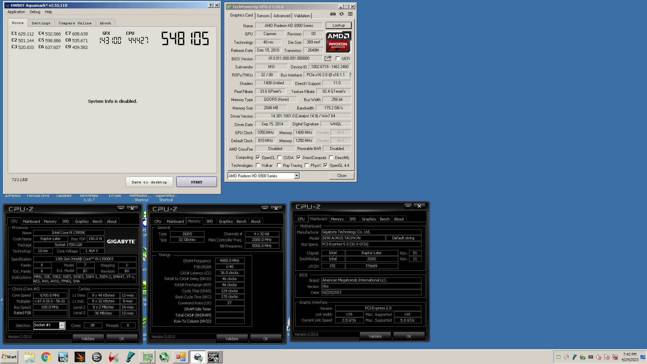
Task: Toggle the Ray Tracing checkbox
Action: click(279, 165)
